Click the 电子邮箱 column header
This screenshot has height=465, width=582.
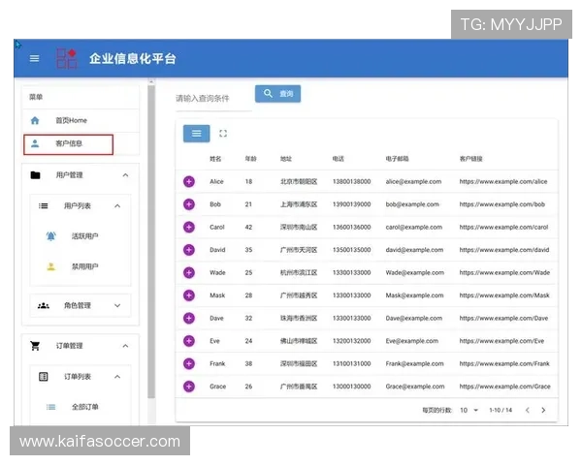pos(397,159)
